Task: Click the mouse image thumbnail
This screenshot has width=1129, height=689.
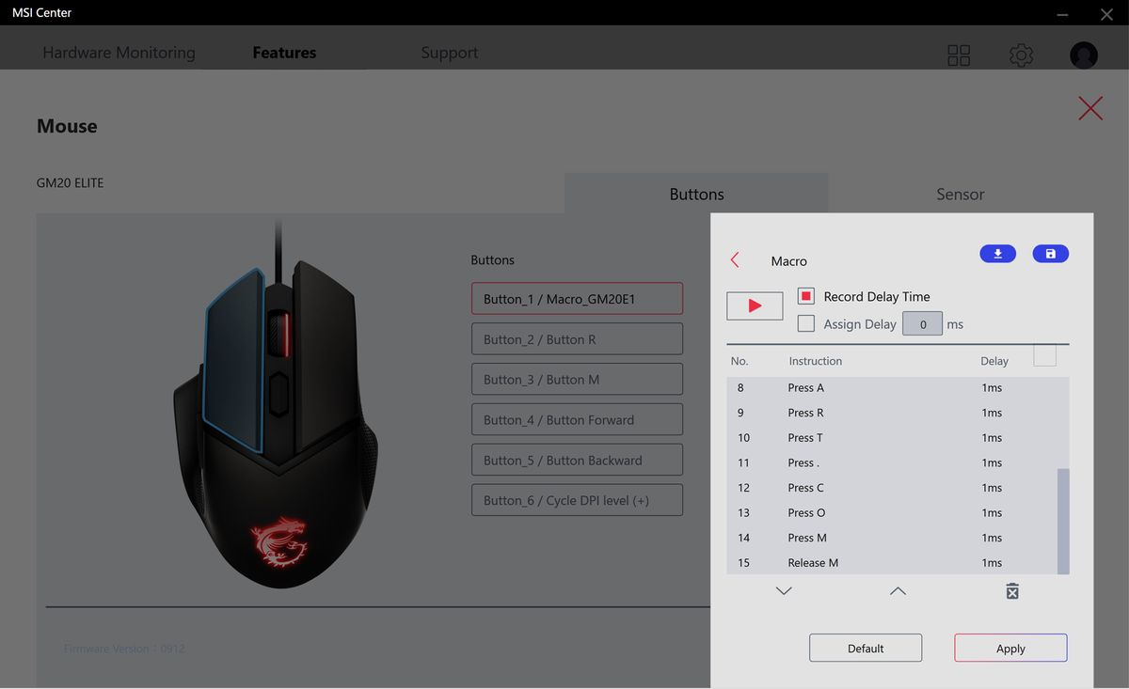Action: click(x=276, y=406)
